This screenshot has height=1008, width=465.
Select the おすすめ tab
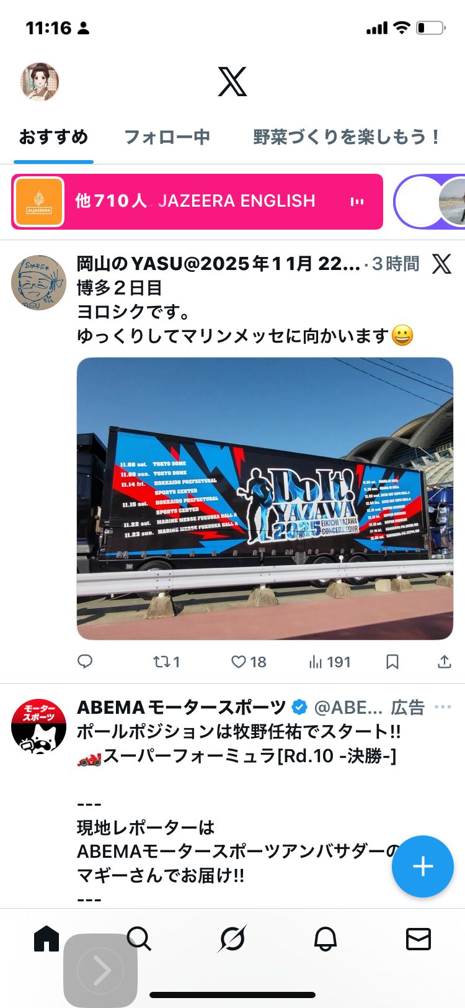coord(53,137)
